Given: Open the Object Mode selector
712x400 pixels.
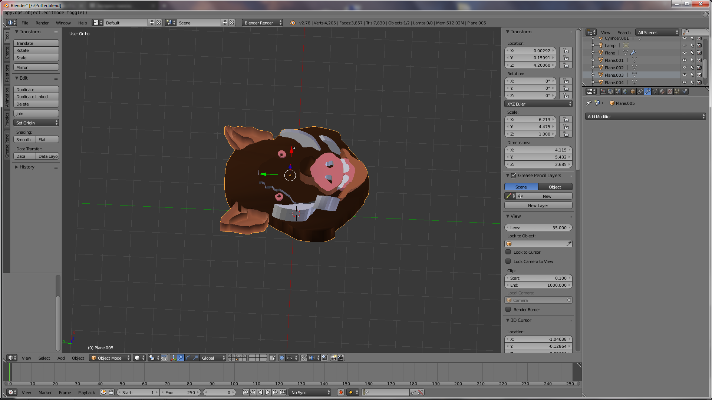Looking at the screenshot, I should click(110, 358).
